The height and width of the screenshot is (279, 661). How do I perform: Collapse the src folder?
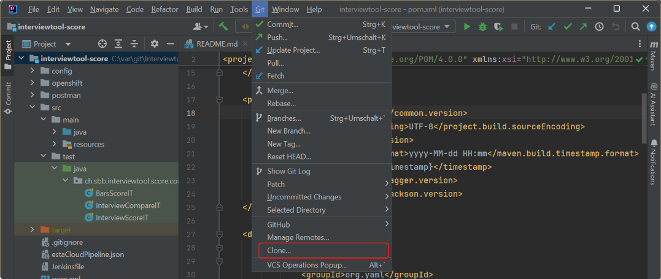32,107
